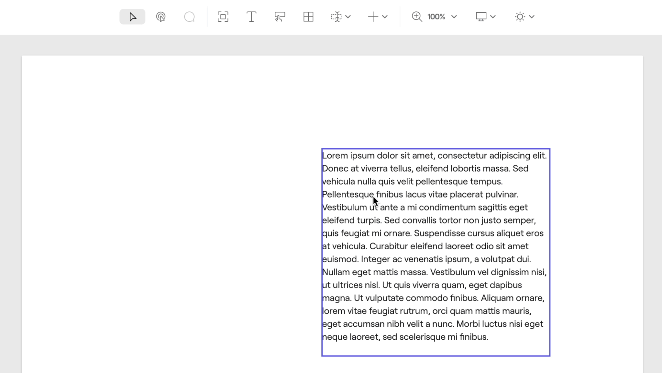This screenshot has width=662, height=373.
Task: Select the arrow pointer tool
Action: (132, 17)
